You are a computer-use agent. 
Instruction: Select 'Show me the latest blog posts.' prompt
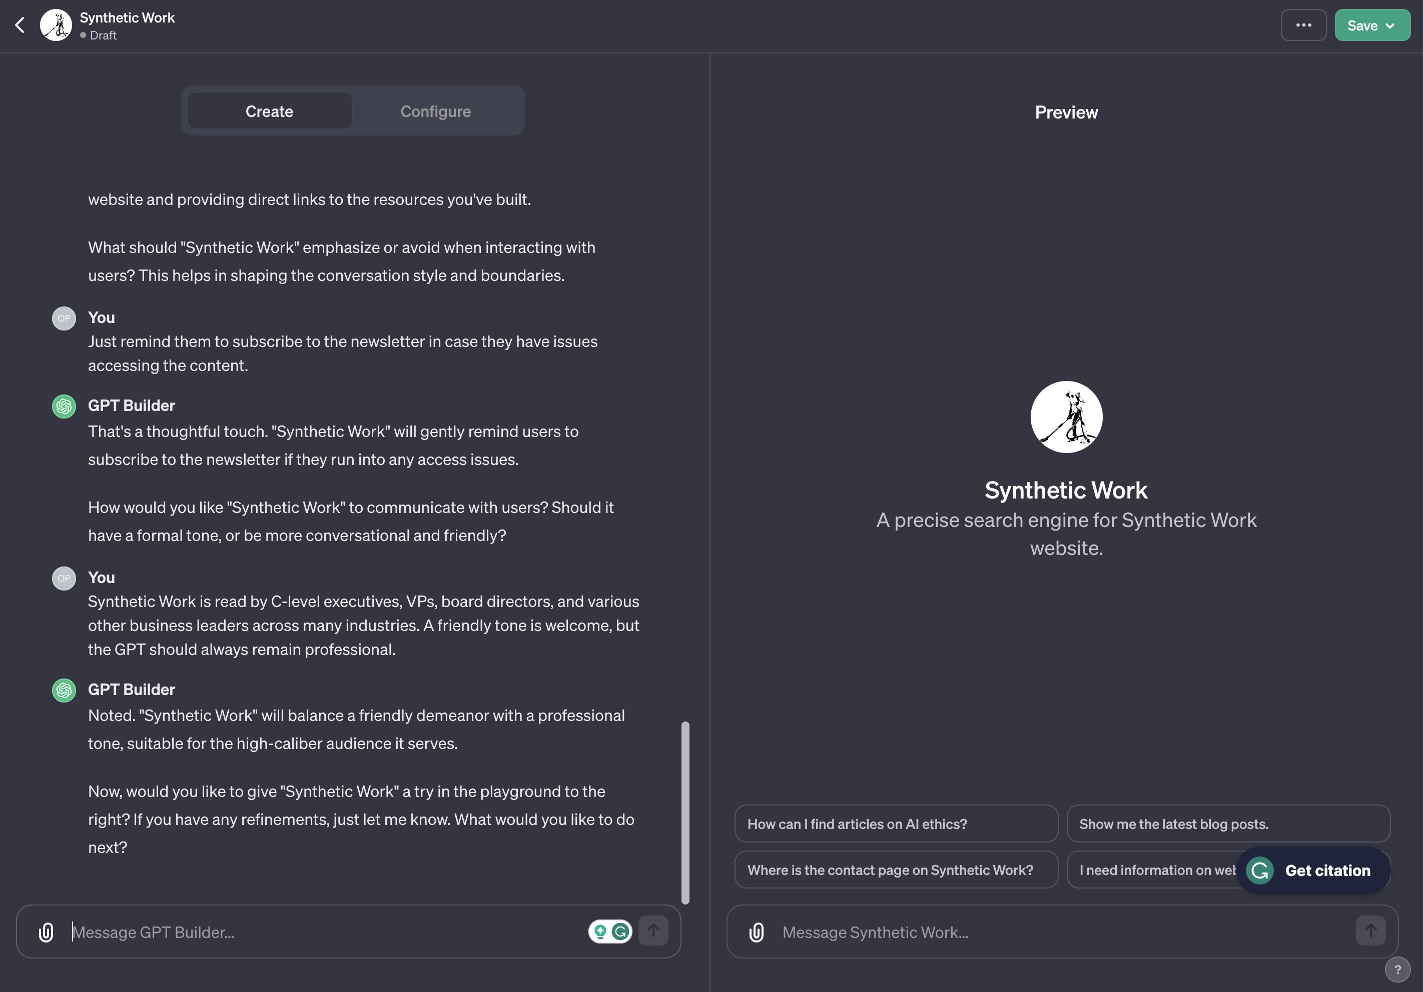1228,823
